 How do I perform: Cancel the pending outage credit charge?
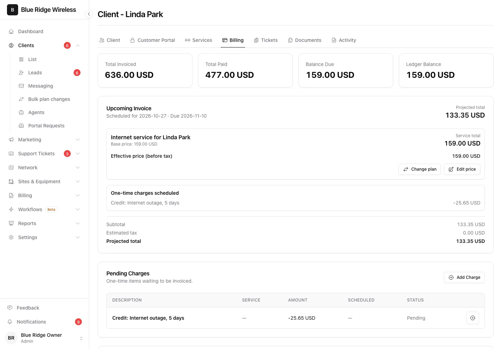473,318
